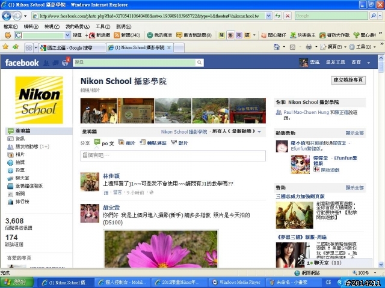Expand the address bar dropdown arrow
Viewport: 385px width, 288px height.
click(269, 16)
